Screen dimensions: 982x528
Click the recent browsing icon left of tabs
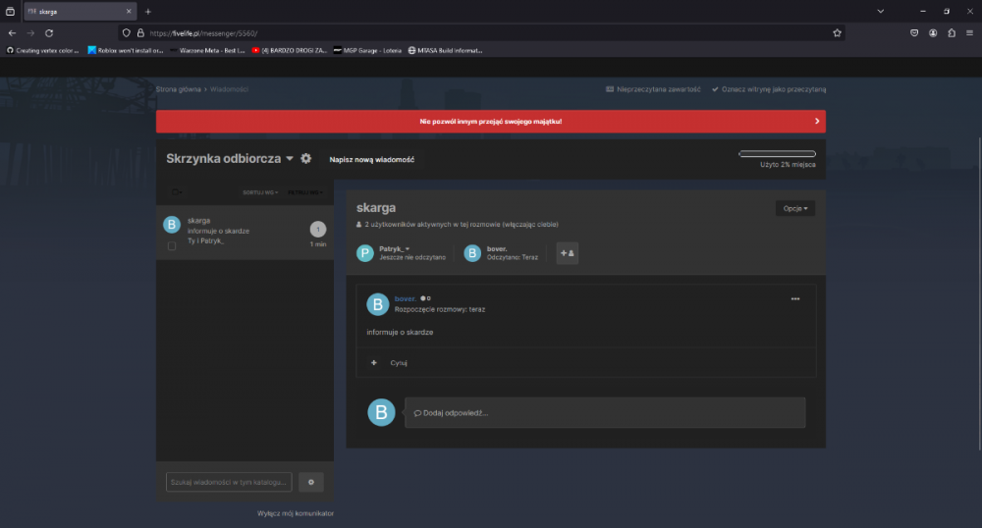tap(10, 11)
